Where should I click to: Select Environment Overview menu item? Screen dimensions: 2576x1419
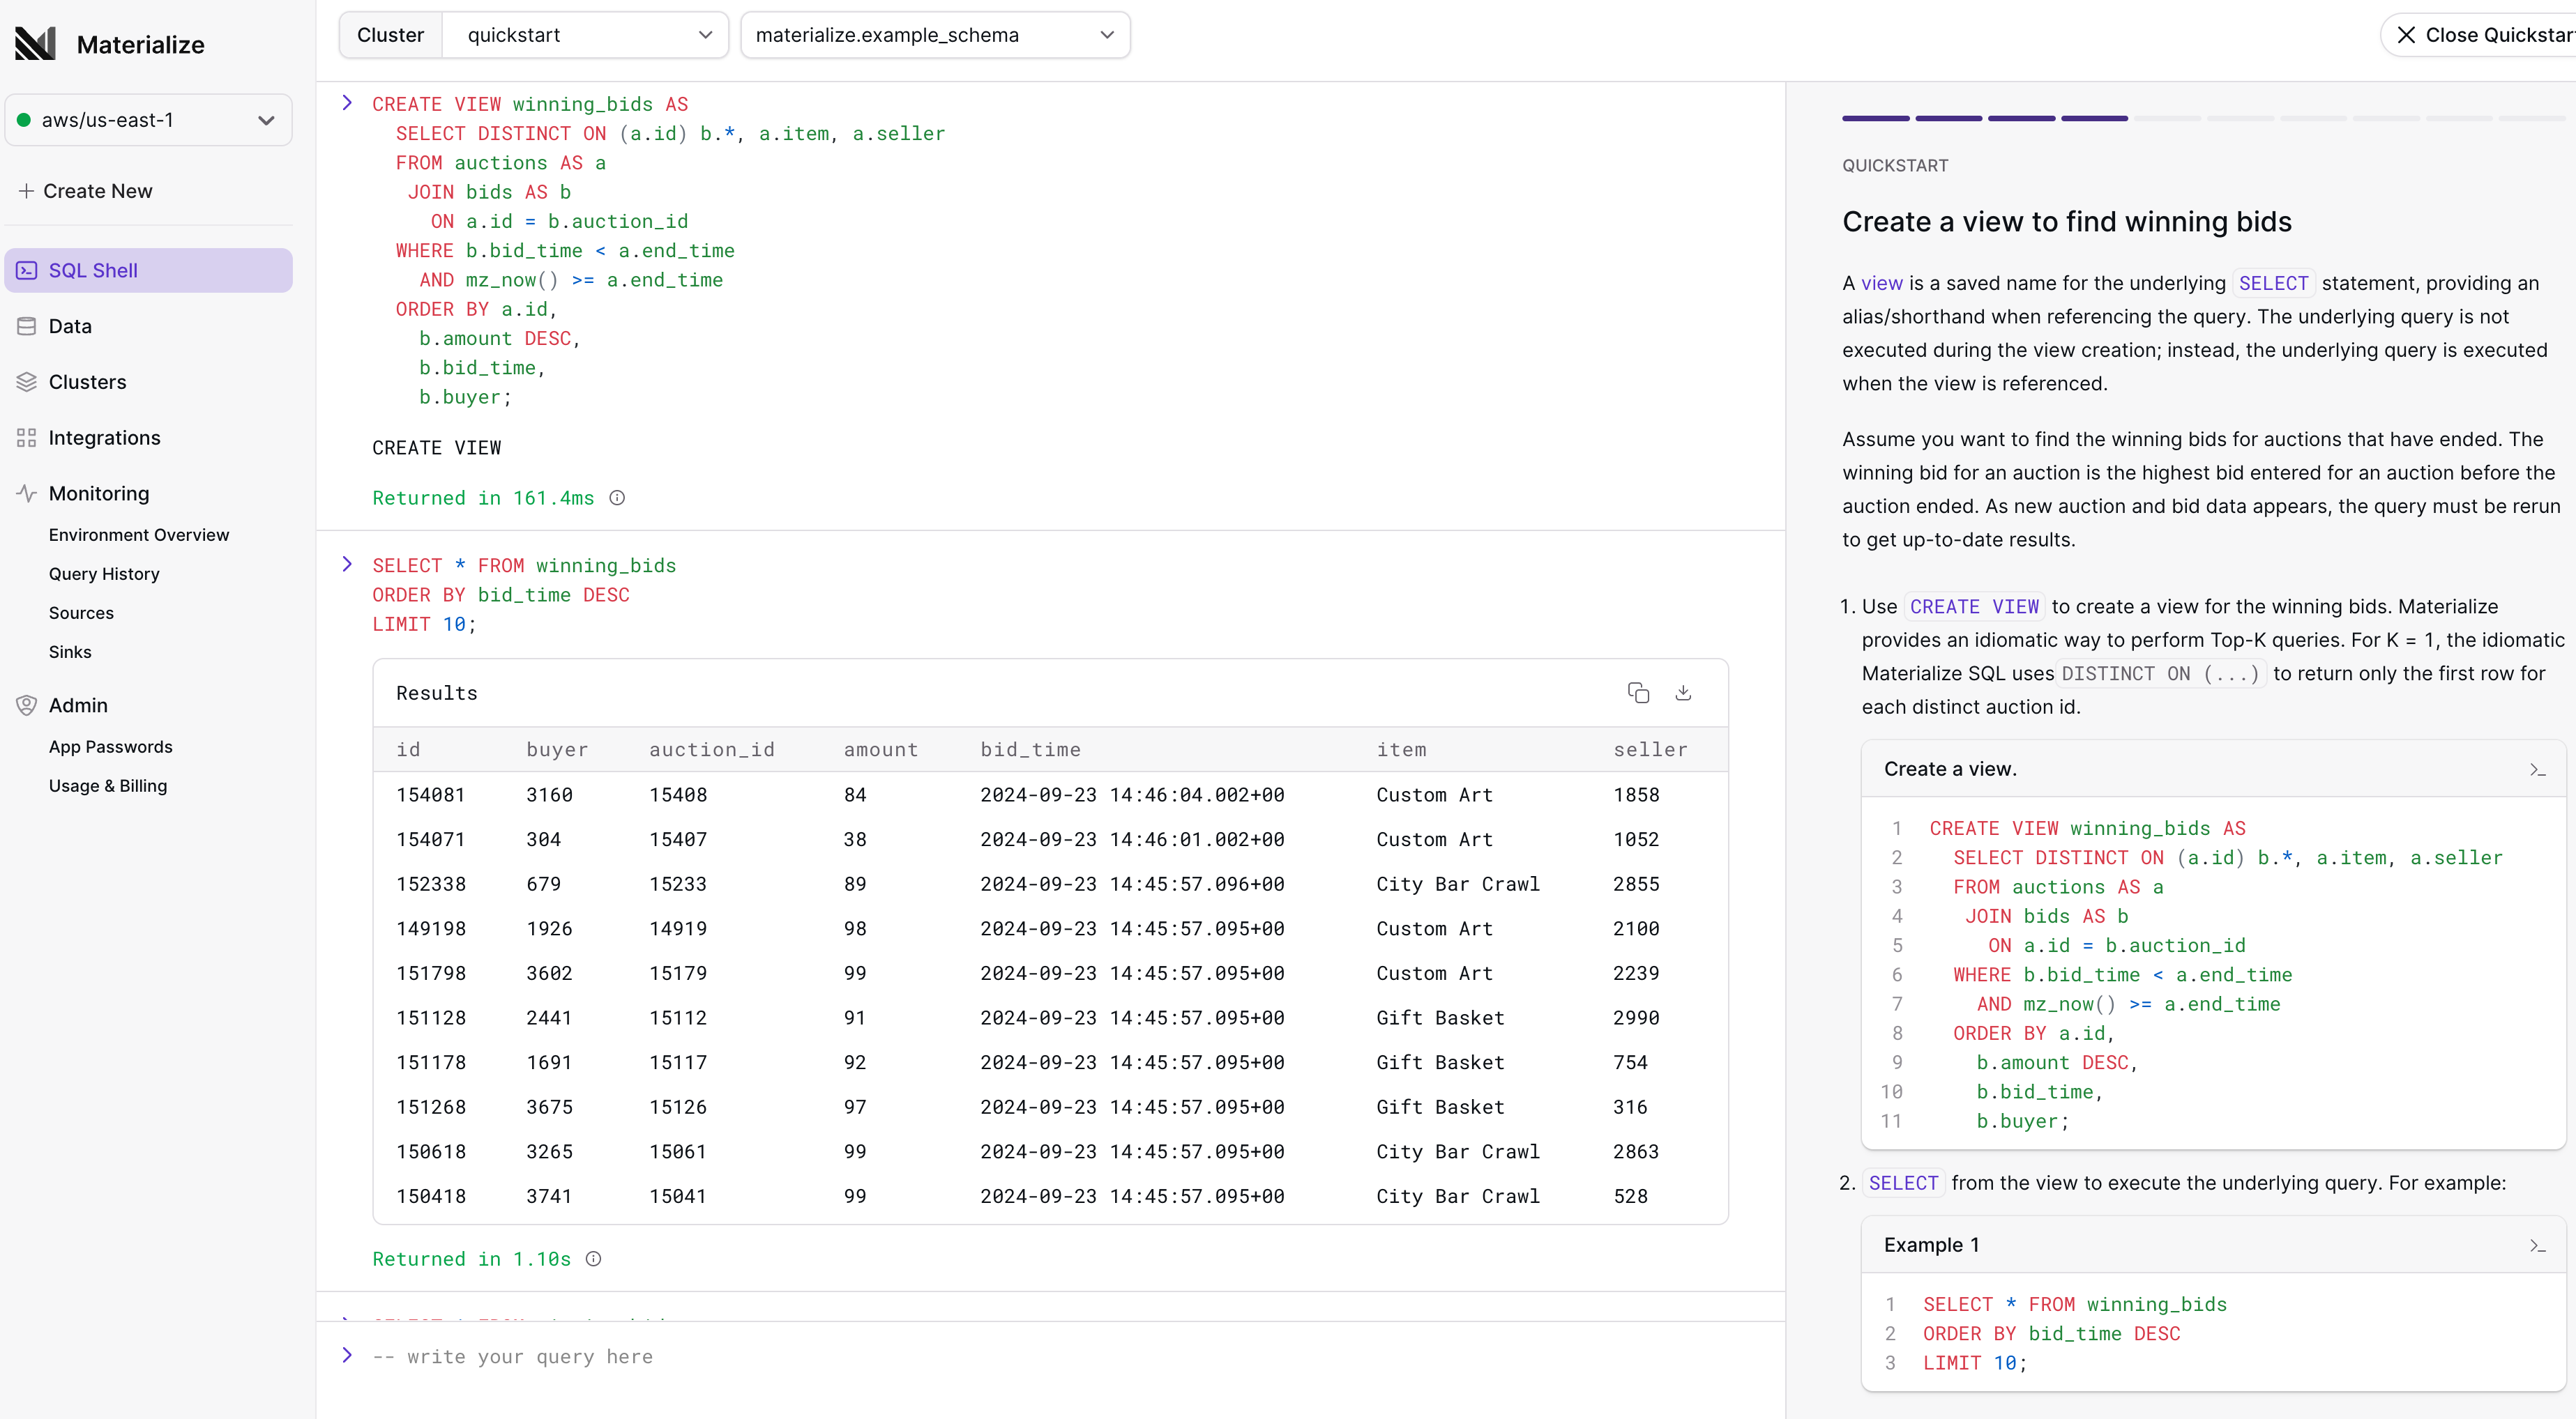[x=138, y=535]
